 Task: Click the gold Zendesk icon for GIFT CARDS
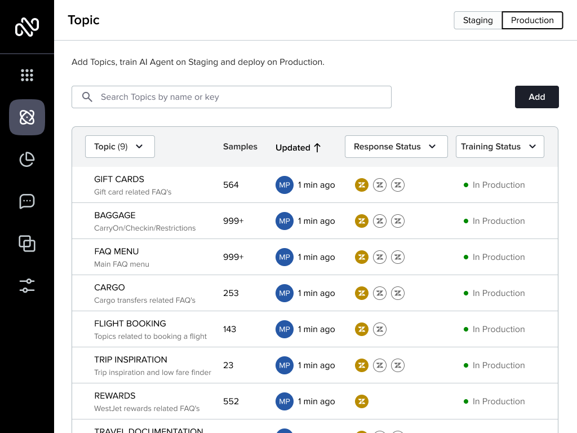[362, 185]
